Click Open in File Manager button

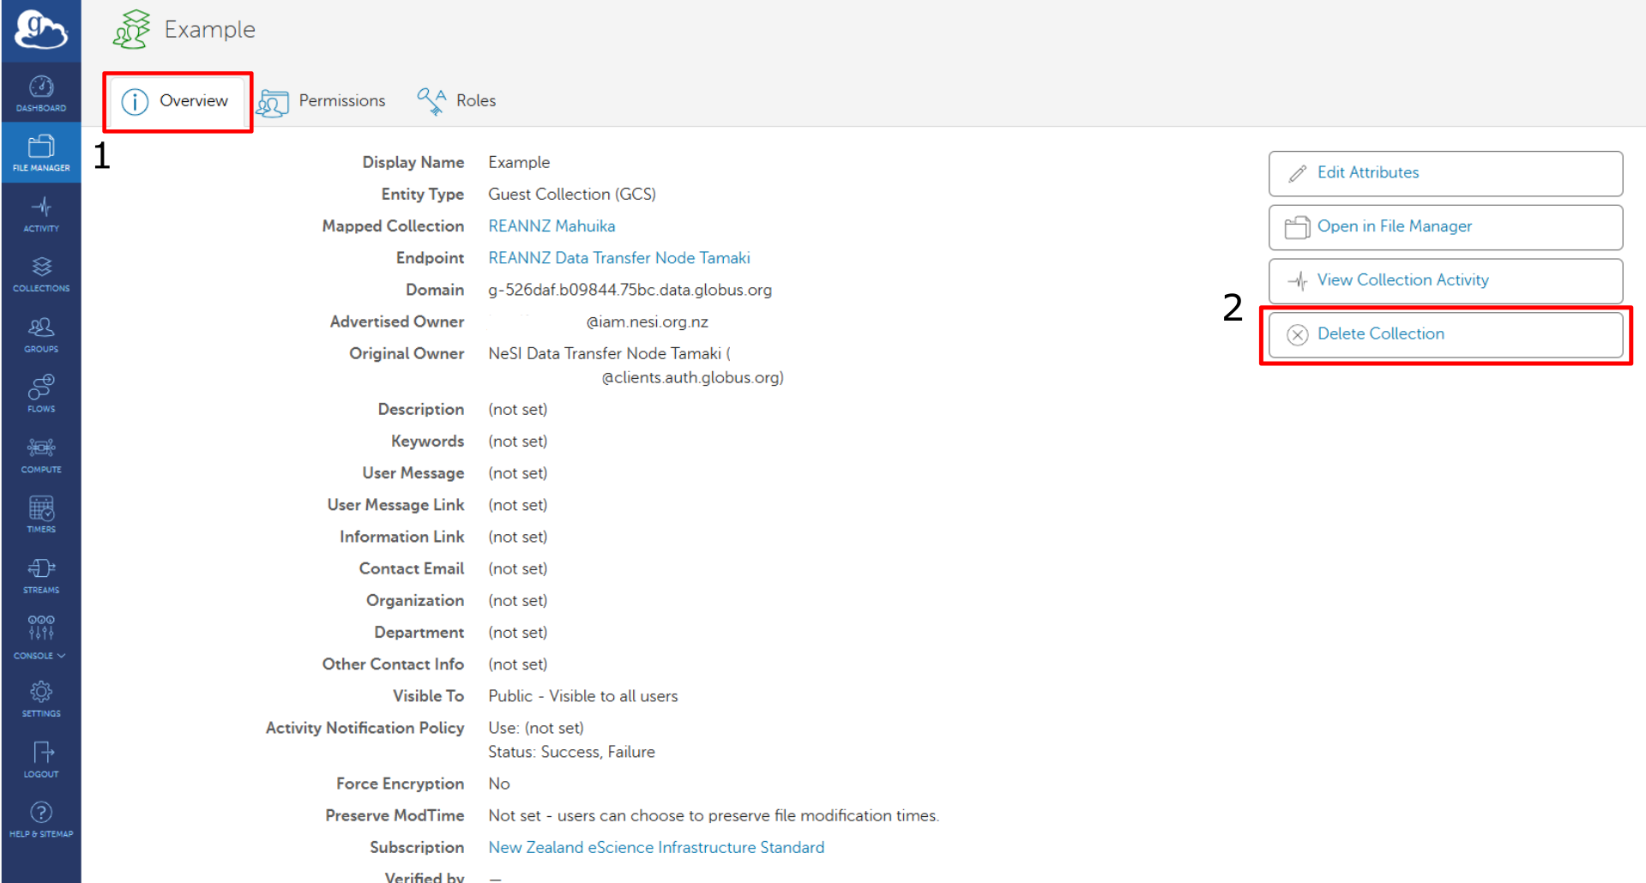(x=1445, y=227)
